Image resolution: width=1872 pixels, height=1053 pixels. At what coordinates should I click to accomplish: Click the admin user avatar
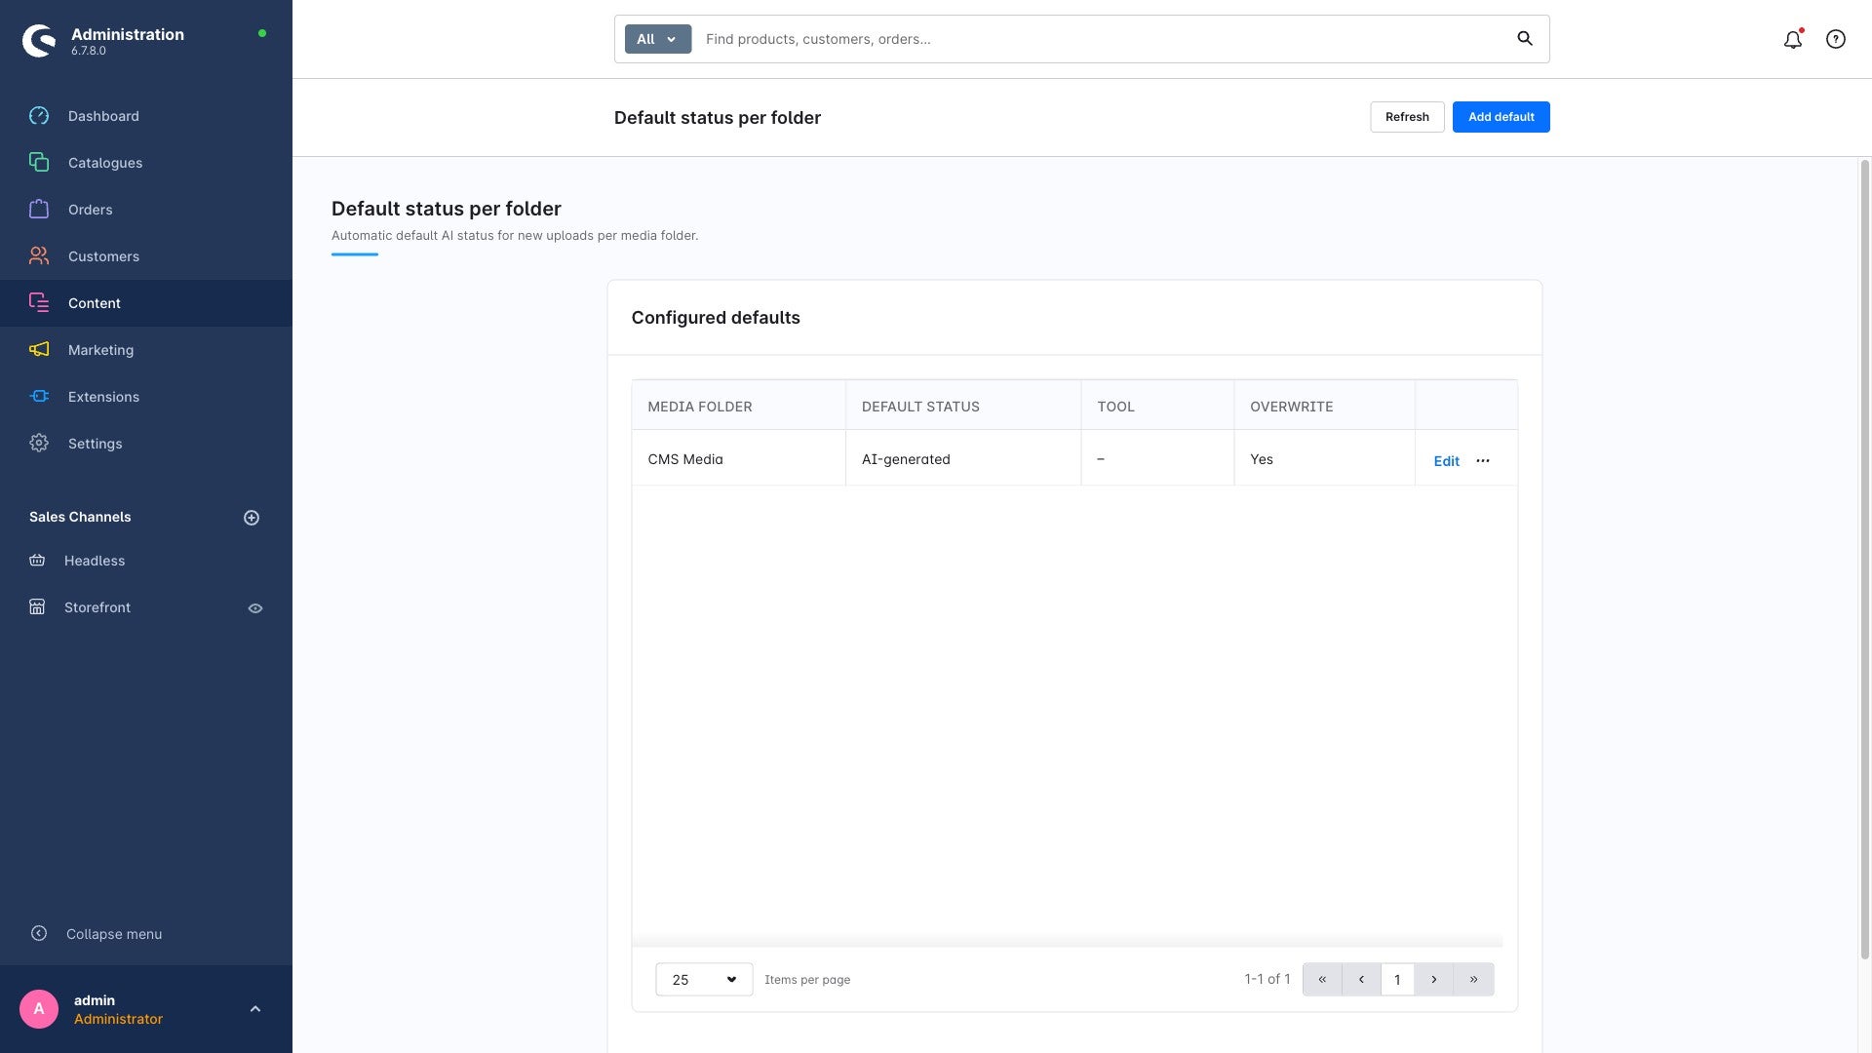[x=39, y=1009]
